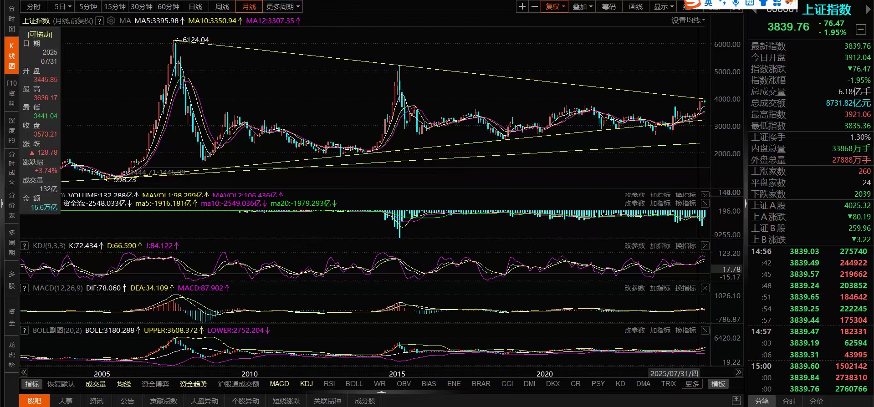Select the 股吧 bottom tab
Viewport: 874px width, 407px height.
pyautogui.click(x=34, y=401)
